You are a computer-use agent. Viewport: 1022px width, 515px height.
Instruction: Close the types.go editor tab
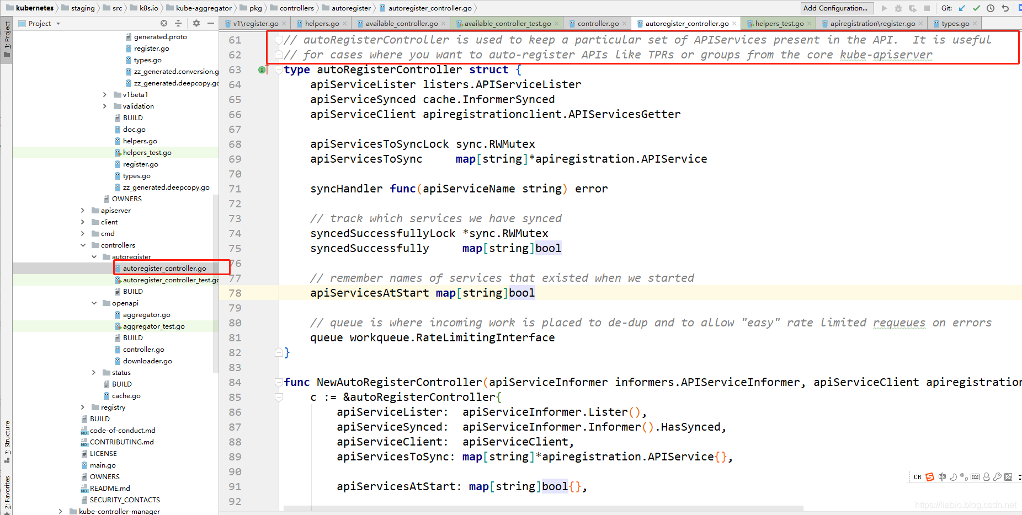coord(975,24)
